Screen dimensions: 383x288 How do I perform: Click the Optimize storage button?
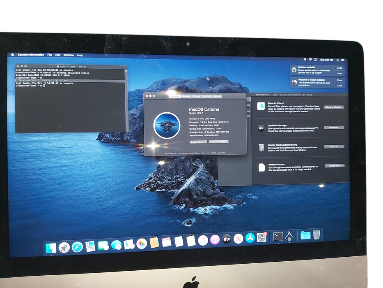pos(334,128)
